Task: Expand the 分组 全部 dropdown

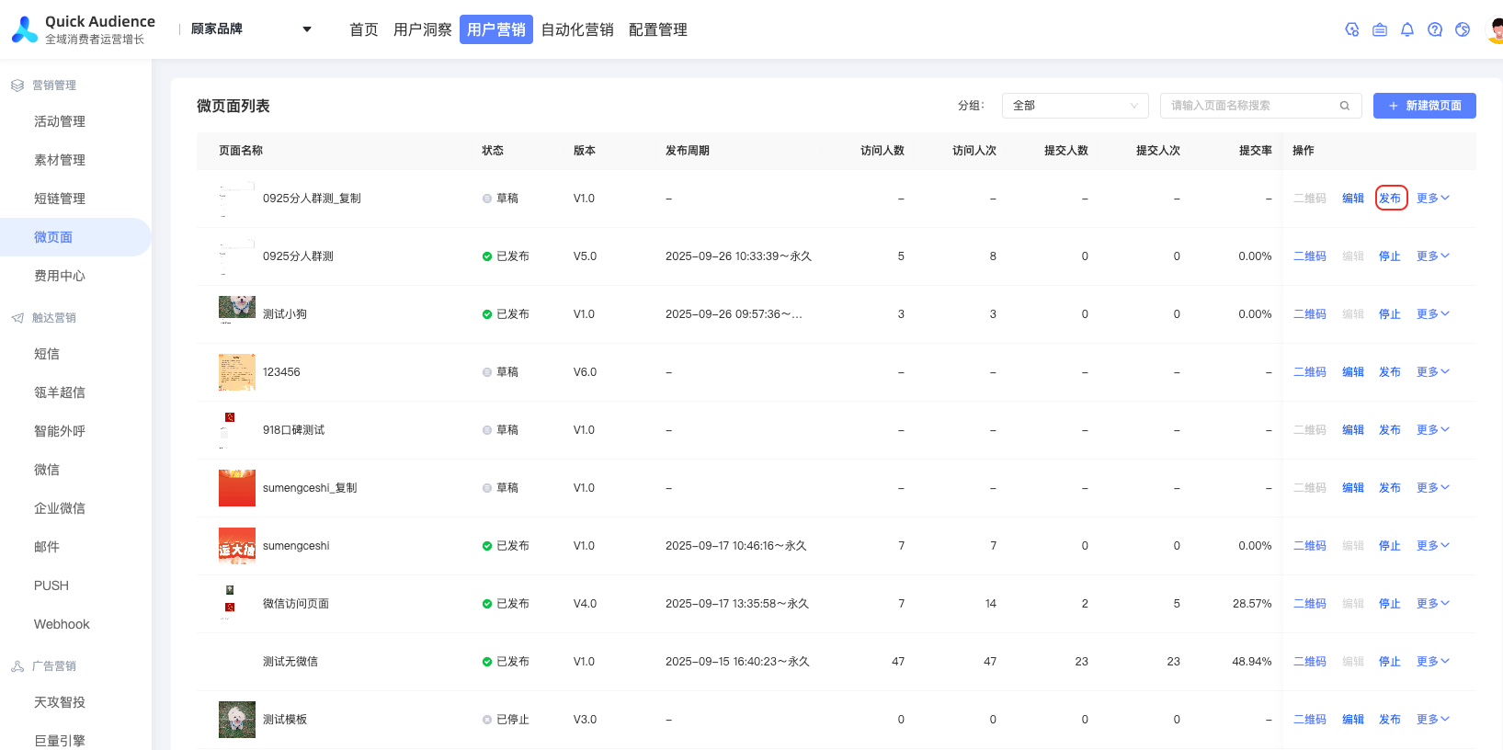Action: [1075, 106]
